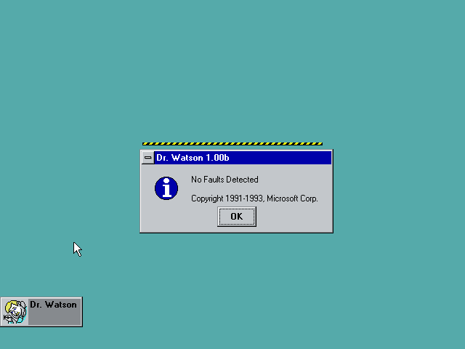Confirm the dialog with the OK button
465x349 pixels.
tap(237, 217)
